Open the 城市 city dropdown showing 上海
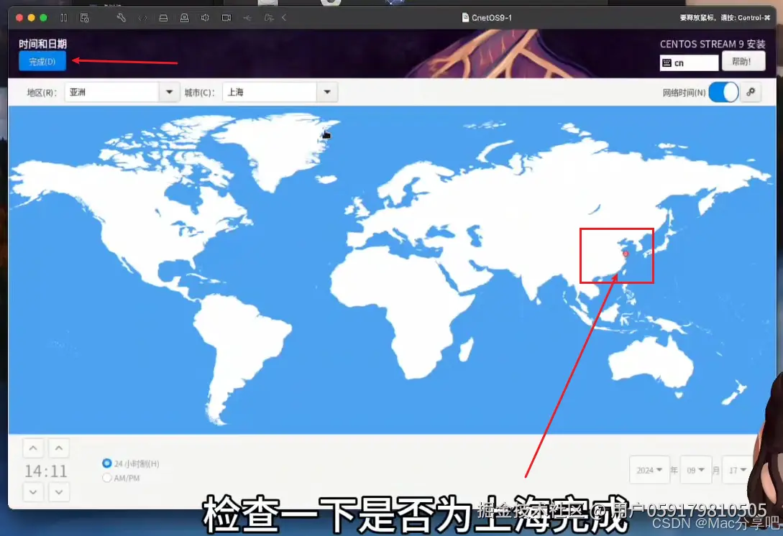The width and height of the screenshot is (783, 536). pyautogui.click(x=326, y=92)
